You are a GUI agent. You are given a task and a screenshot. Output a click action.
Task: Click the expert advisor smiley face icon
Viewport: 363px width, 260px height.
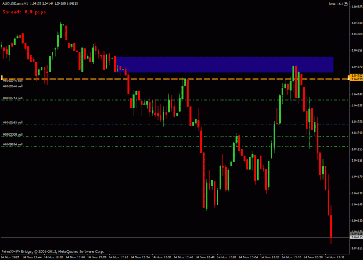click(x=346, y=4)
